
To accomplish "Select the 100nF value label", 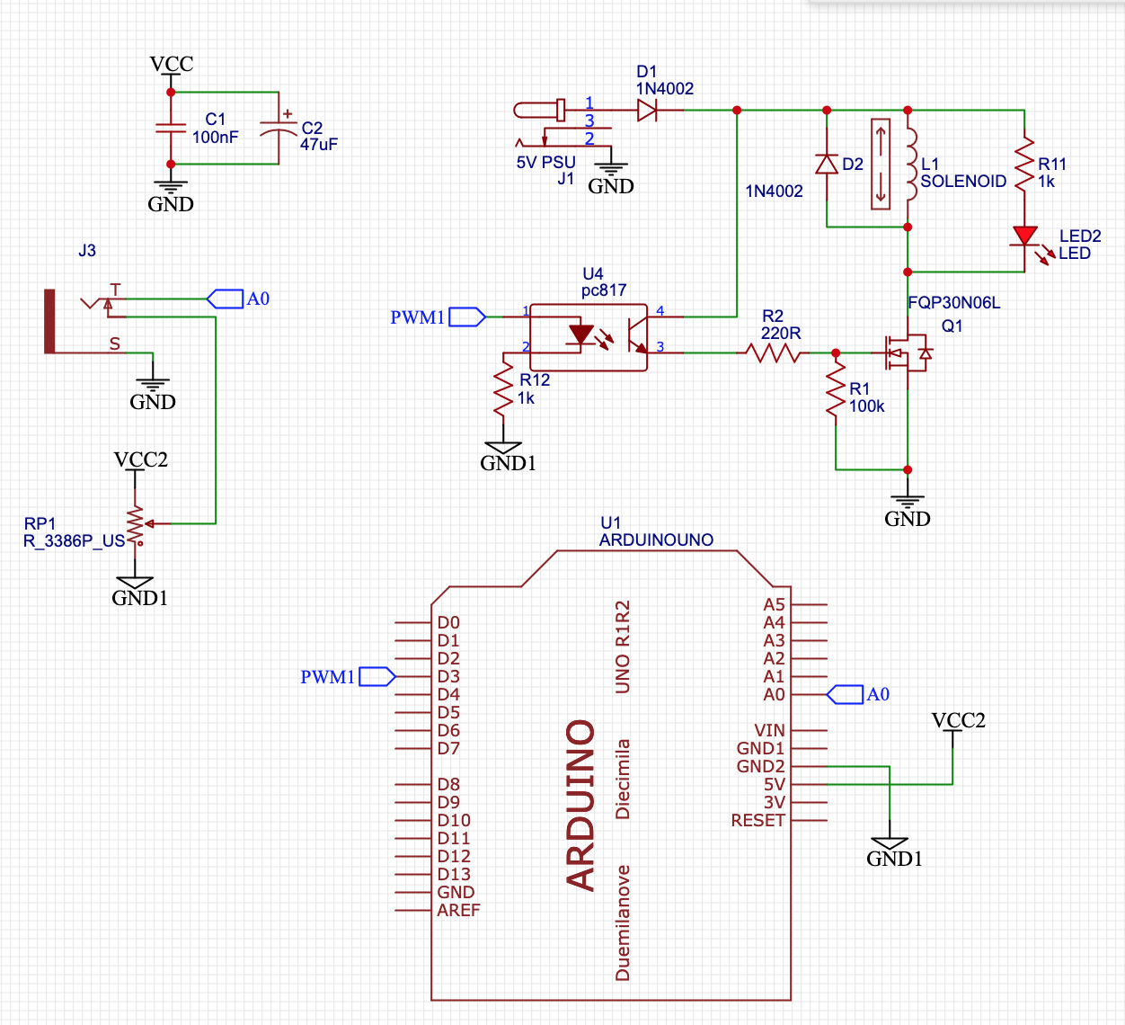I will click(x=216, y=137).
